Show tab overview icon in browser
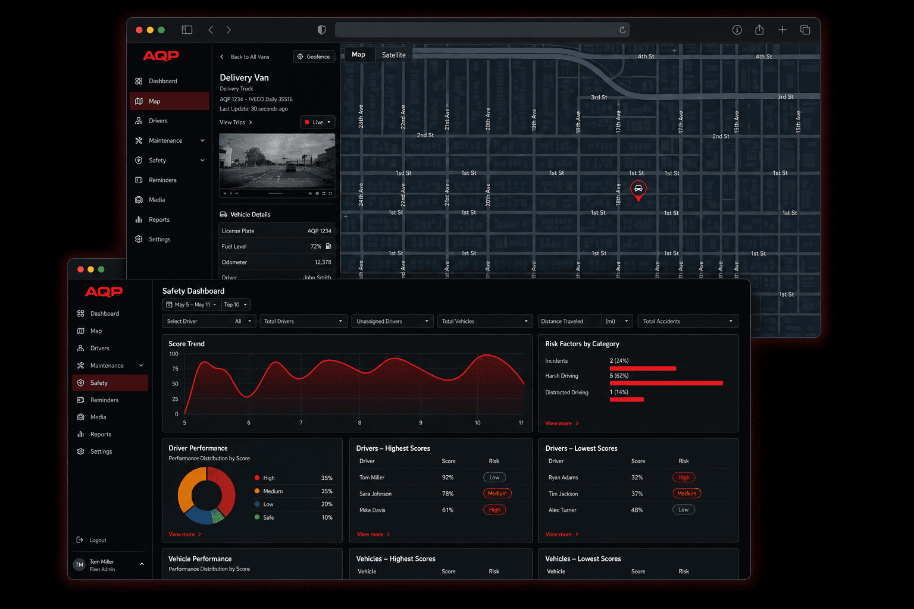This screenshot has height=609, width=914. pyautogui.click(x=805, y=30)
